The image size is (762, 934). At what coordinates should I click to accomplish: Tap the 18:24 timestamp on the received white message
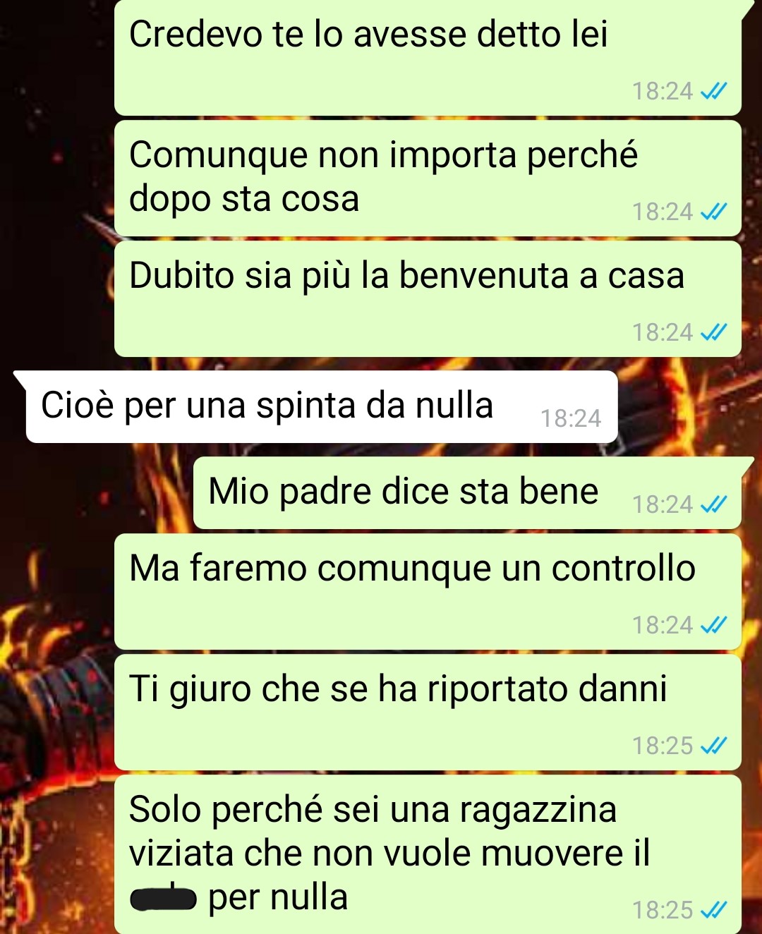[x=571, y=418]
